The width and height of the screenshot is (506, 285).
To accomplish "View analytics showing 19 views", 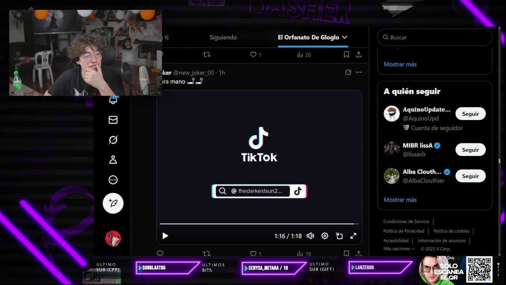I will pyautogui.click(x=304, y=253).
